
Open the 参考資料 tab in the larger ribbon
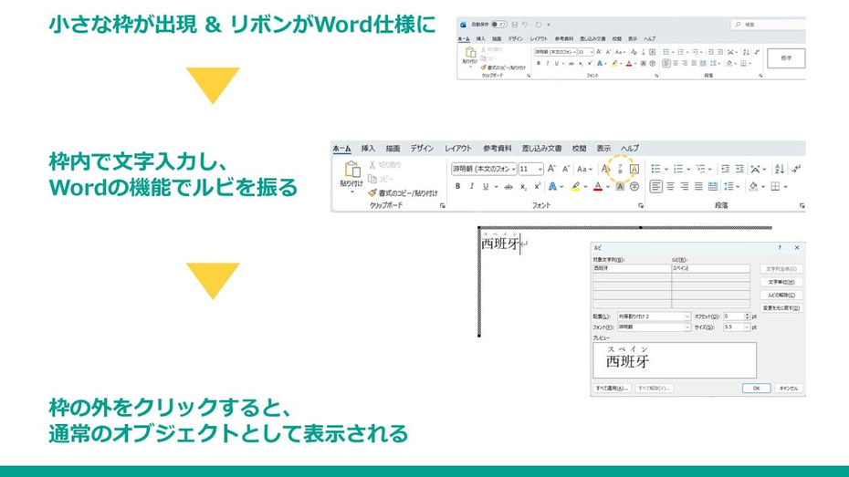pos(497,148)
